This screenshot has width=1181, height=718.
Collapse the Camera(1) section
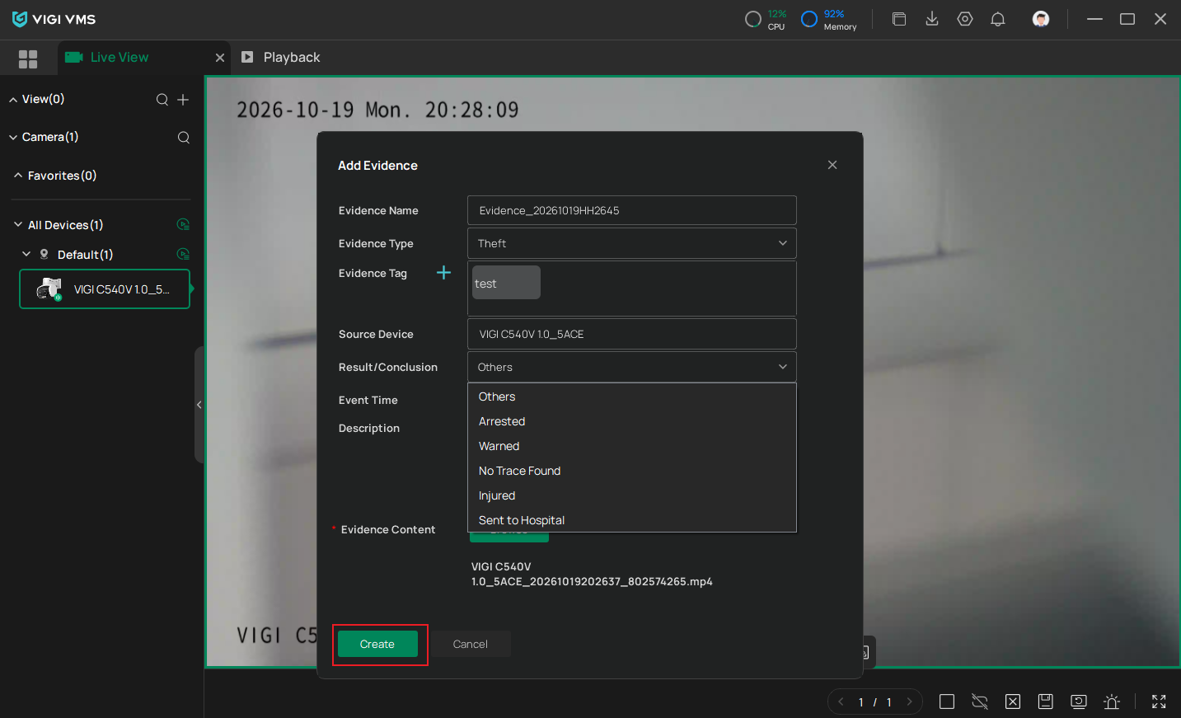13,138
